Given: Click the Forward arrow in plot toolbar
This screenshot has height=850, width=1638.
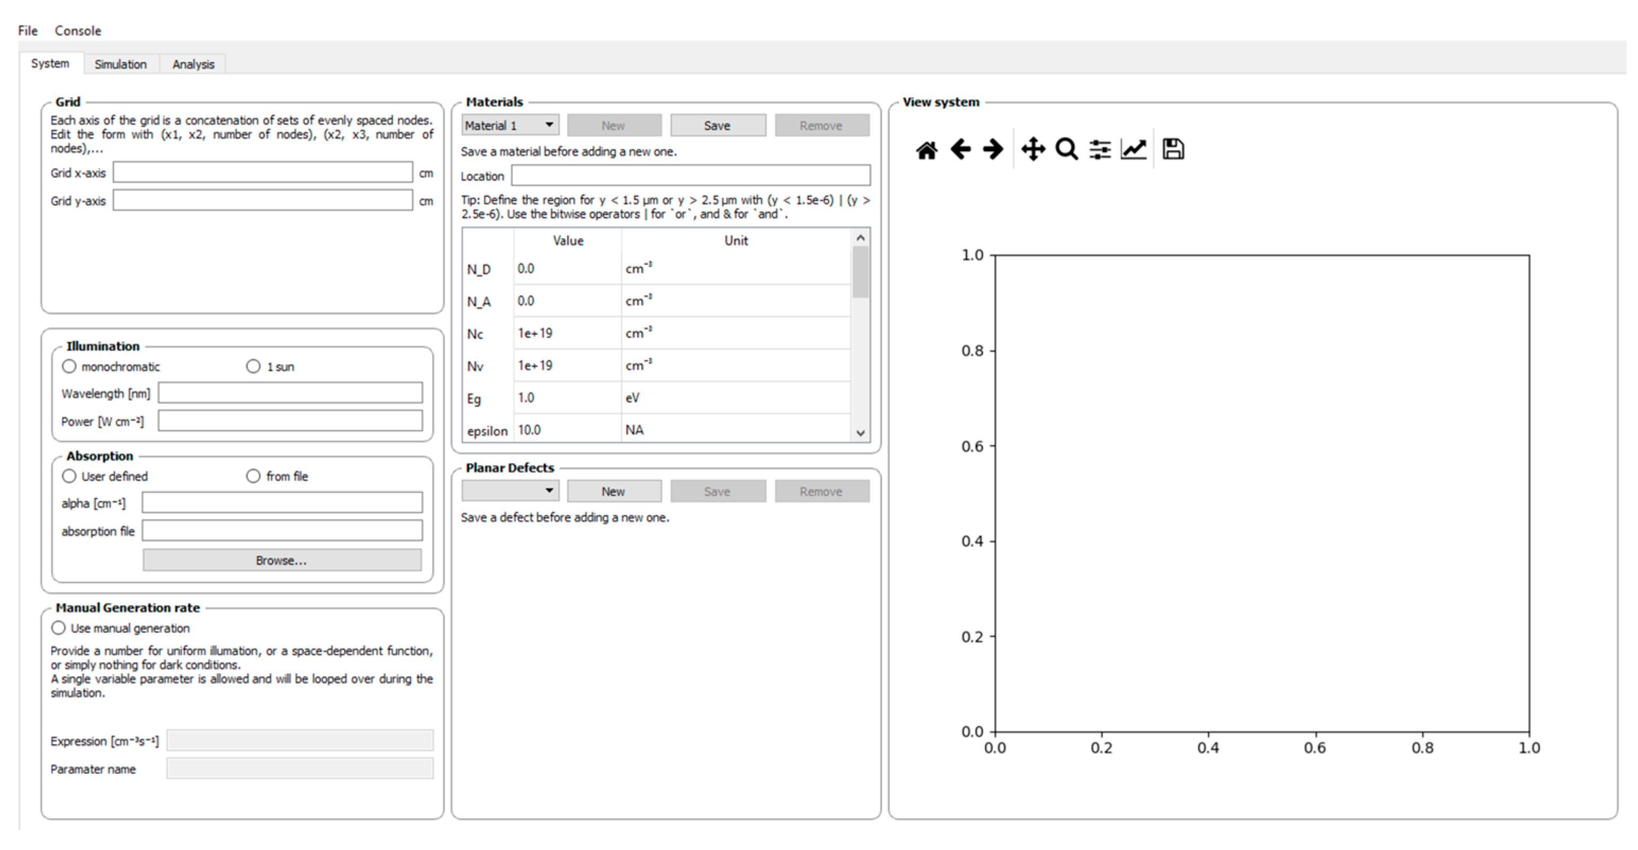Looking at the screenshot, I should click(x=992, y=150).
